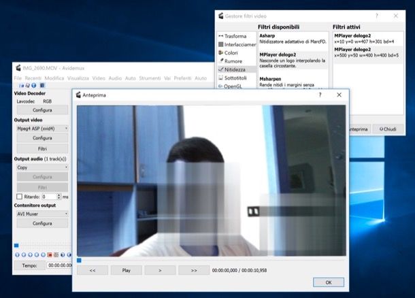Click the single > step button in Anteprima
The height and width of the screenshot is (298, 415).
click(x=160, y=270)
